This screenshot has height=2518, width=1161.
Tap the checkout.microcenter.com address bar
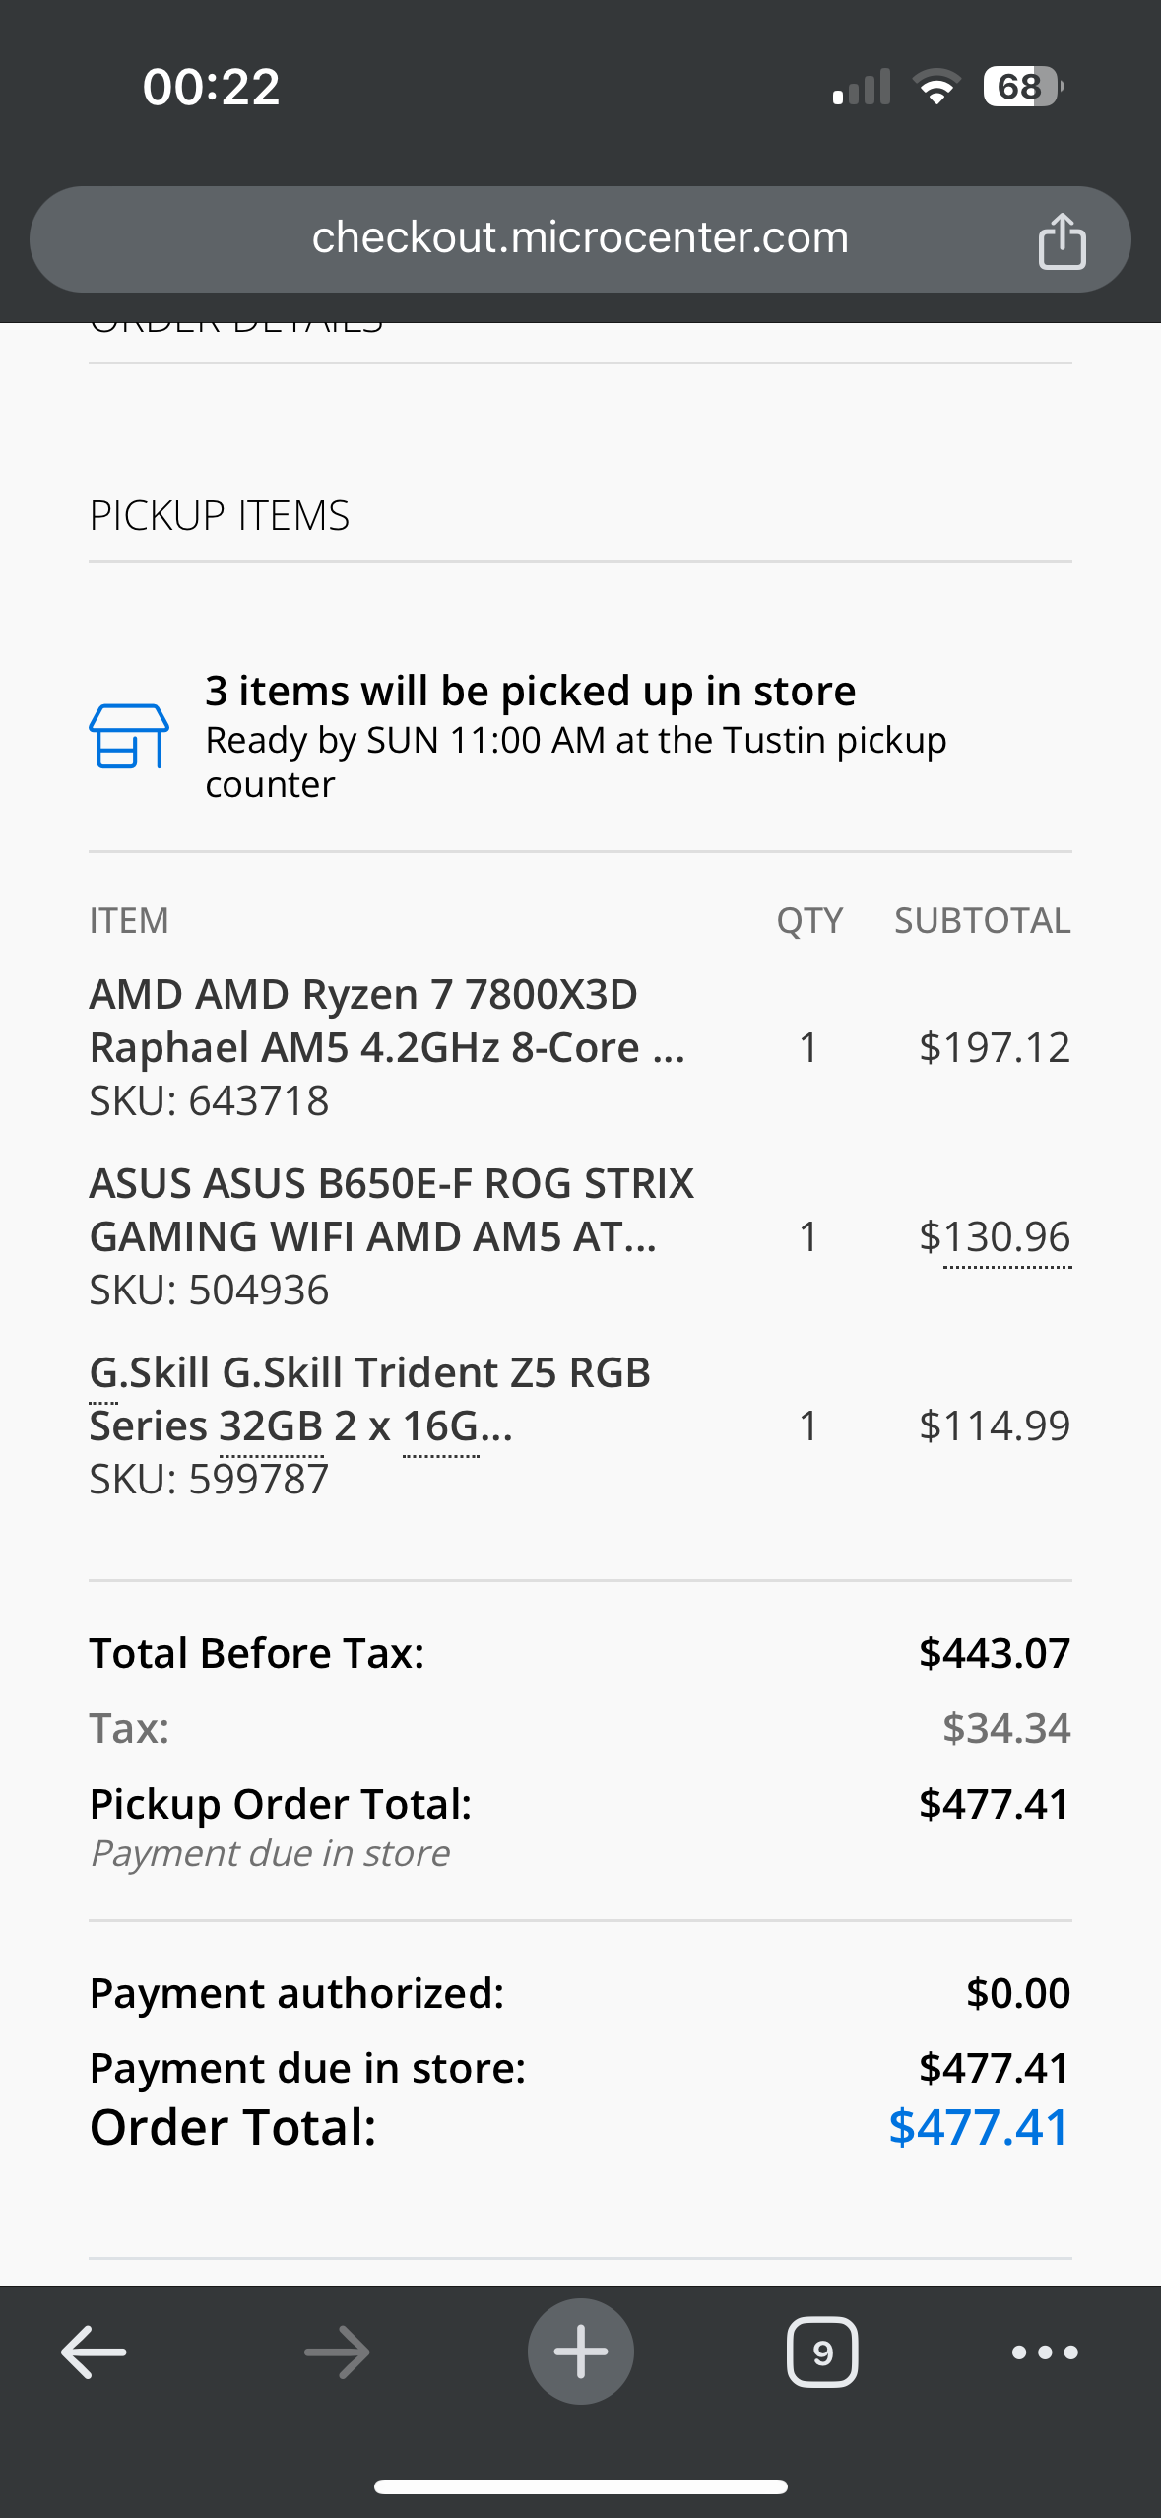point(579,238)
